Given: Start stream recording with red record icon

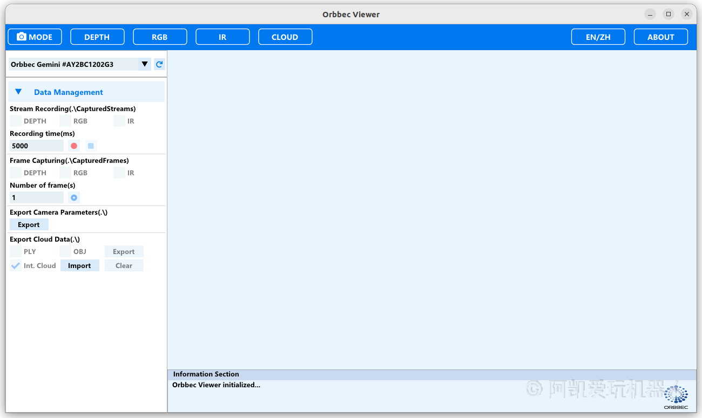Looking at the screenshot, I should tap(74, 146).
